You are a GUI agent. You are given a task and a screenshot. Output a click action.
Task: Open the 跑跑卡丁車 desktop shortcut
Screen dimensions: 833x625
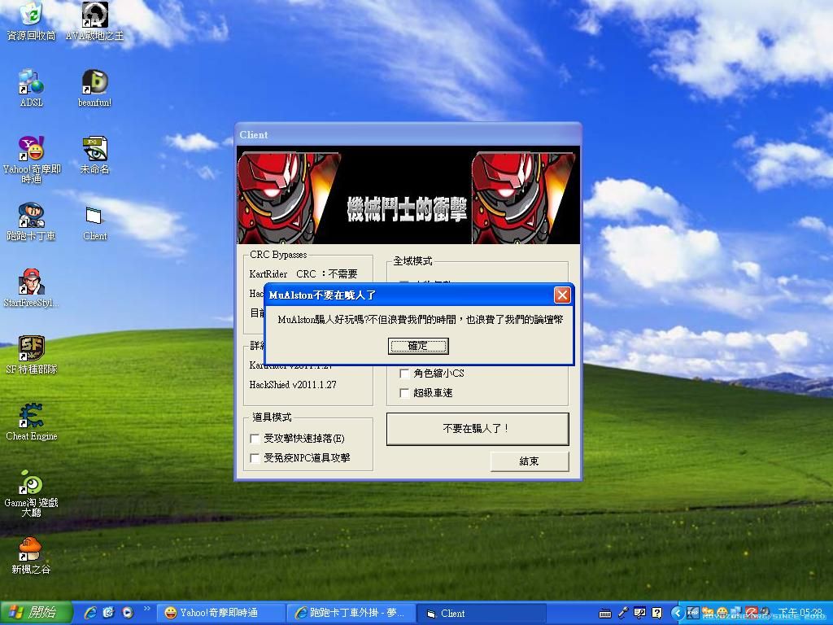click(31, 216)
